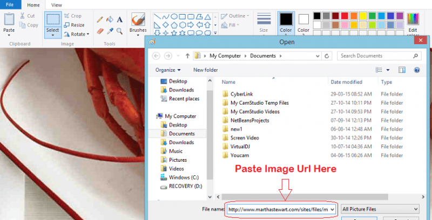Expand the shape Outline dropdown
432x220 pixels.
[x=248, y=16]
